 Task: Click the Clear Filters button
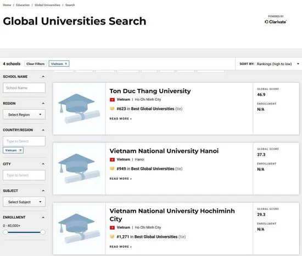coord(36,64)
